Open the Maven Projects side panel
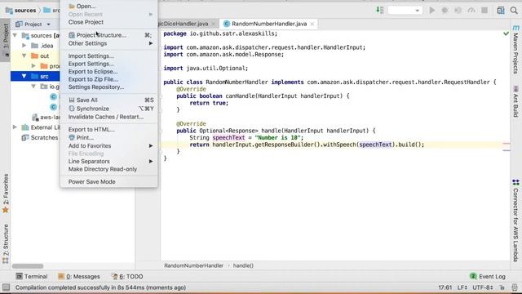This screenshot has height=294, width=522. (515, 49)
